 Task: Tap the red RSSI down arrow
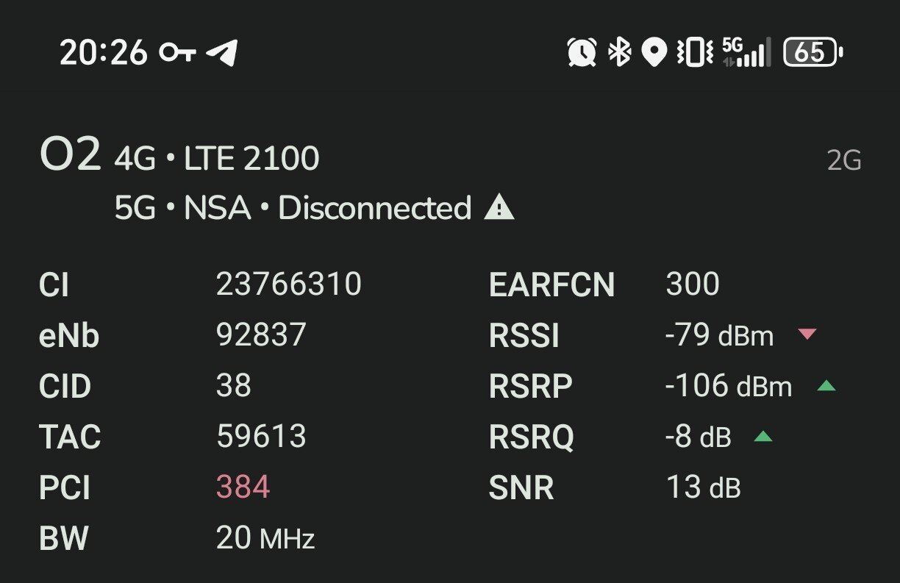807,335
